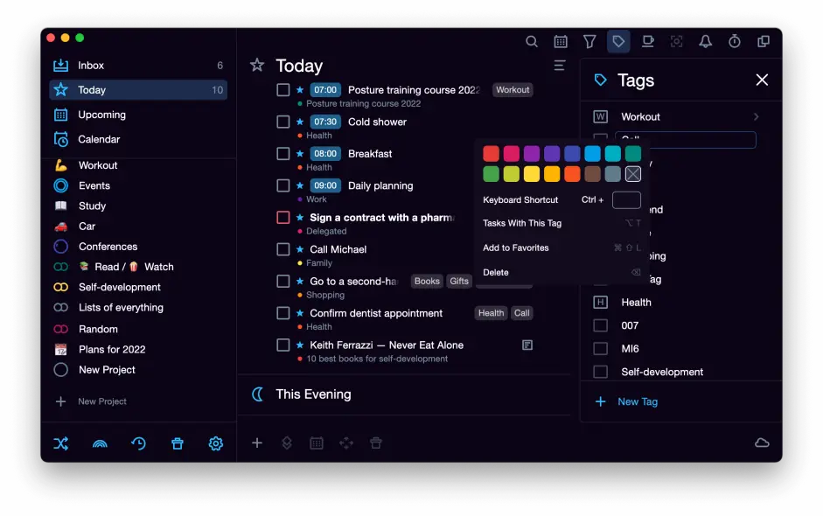The height and width of the screenshot is (516, 823).
Task: Open settings gear in sidebar footer
Action: point(216,443)
